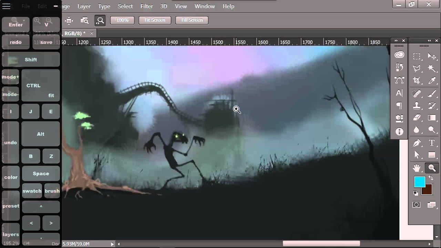Open the Select menu
Image resolution: width=441 pixels, height=248 pixels.
pos(125,6)
